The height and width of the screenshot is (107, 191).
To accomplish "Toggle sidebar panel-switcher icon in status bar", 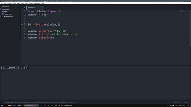I will pyautogui.click(x=1, y=102).
